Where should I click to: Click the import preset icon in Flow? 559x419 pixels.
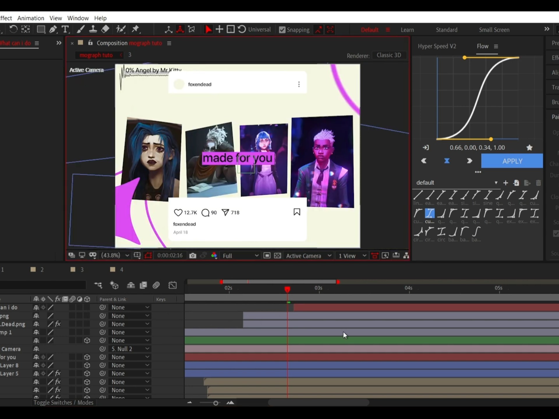(516, 183)
